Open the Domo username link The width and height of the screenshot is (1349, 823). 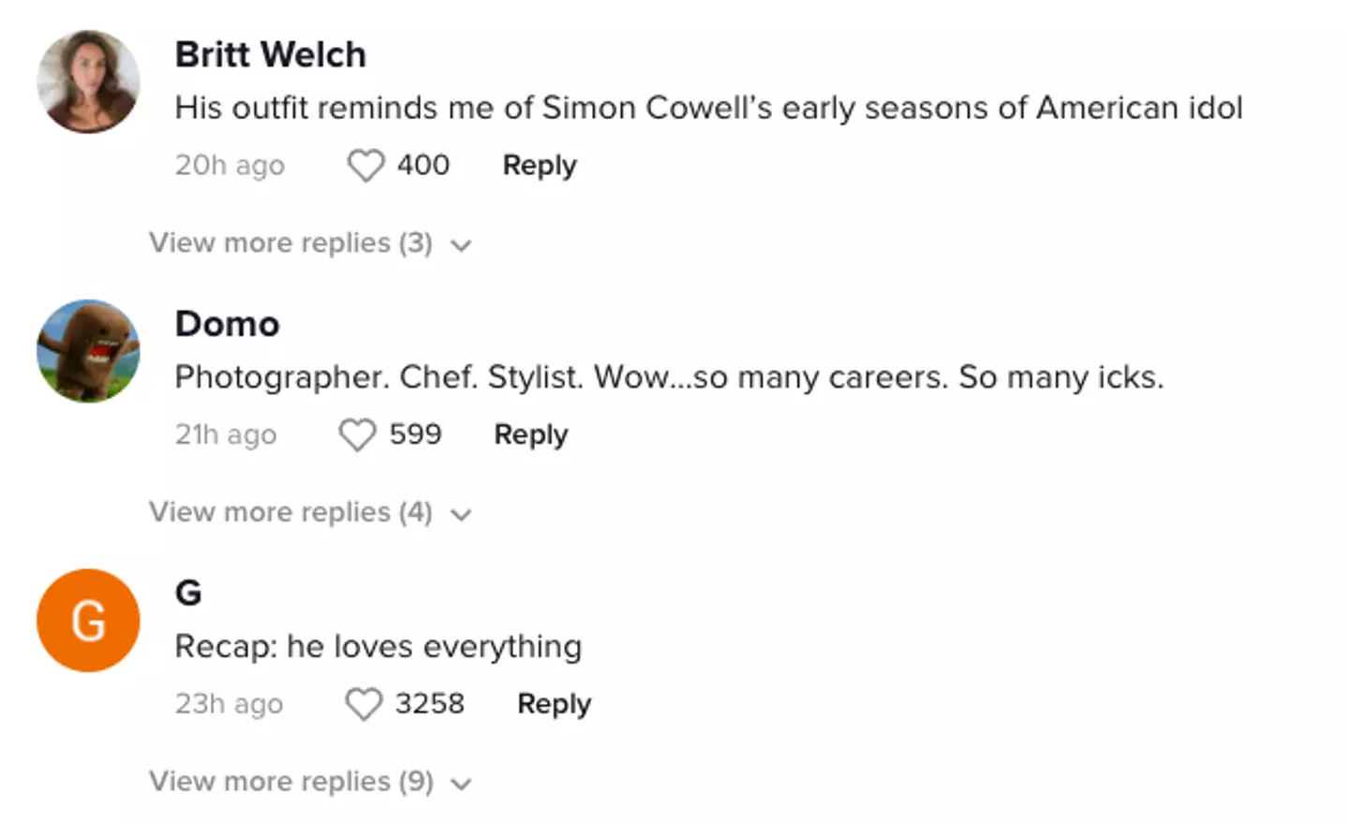pos(227,325)
